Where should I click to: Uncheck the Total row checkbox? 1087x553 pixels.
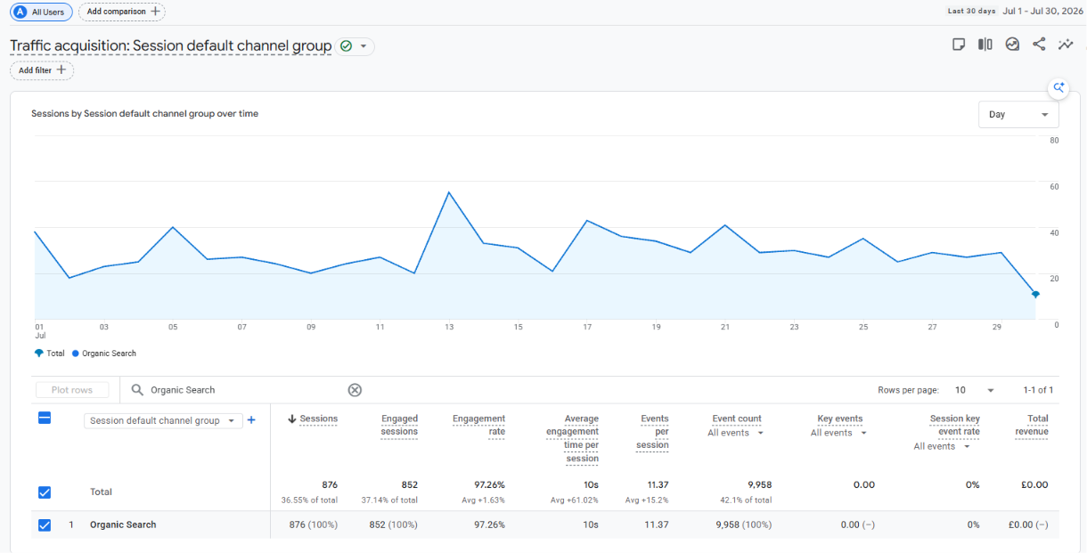click(x=45, y=492)
